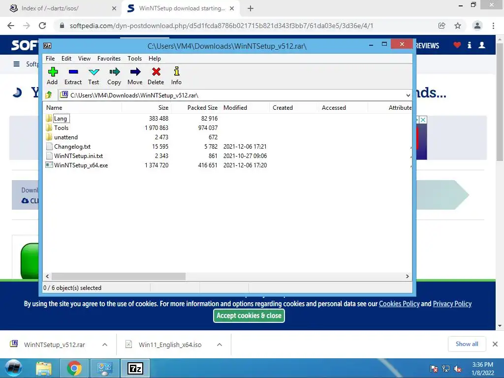Click the Softpedia user account icon
The image size is (504, 378).
pos(482,45)
